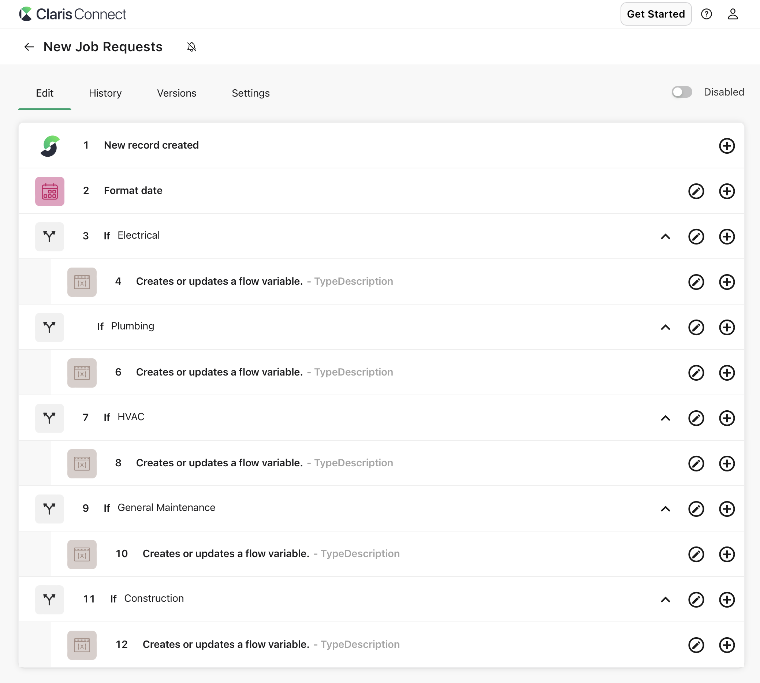Click the branch icon beside If Electrical
Image resolution: width=760 pixels, height=683 pixels.
[x=49, y=236]
